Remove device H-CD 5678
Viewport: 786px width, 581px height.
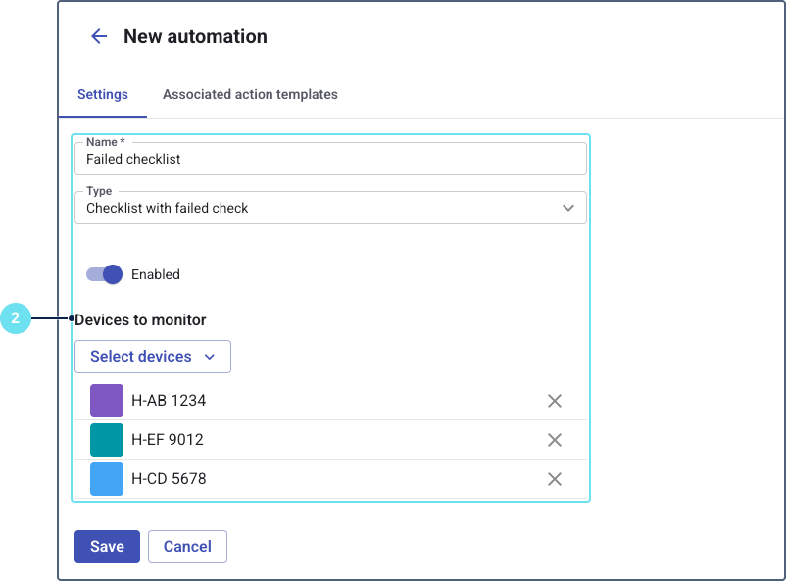pos(554,479)
